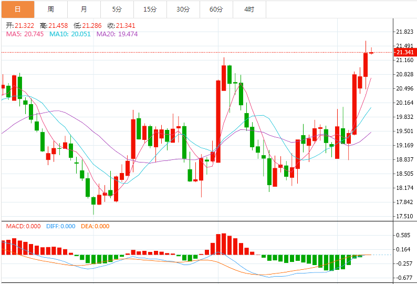Click the high price value 21.458
The image size is (417, 284).
click(58, 26)
